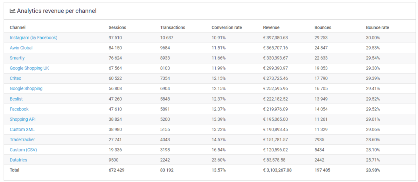The width and height of the screenshot is (418, 182).
Task: Select the total conversion rate 13.57%
Action: pyautogui.click(x=219, y=170)
